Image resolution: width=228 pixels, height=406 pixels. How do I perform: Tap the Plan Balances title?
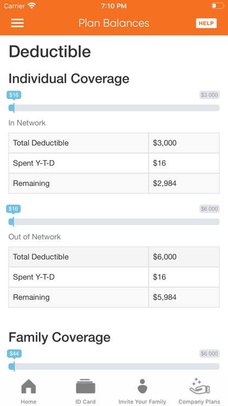tap(114, 23)
